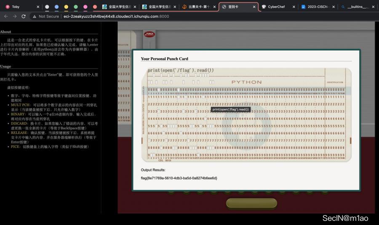Image resolution: width=379 pixels, height=225 pixels.
Task: Click the Not Secure warning icon
Action: coord(35,16)
